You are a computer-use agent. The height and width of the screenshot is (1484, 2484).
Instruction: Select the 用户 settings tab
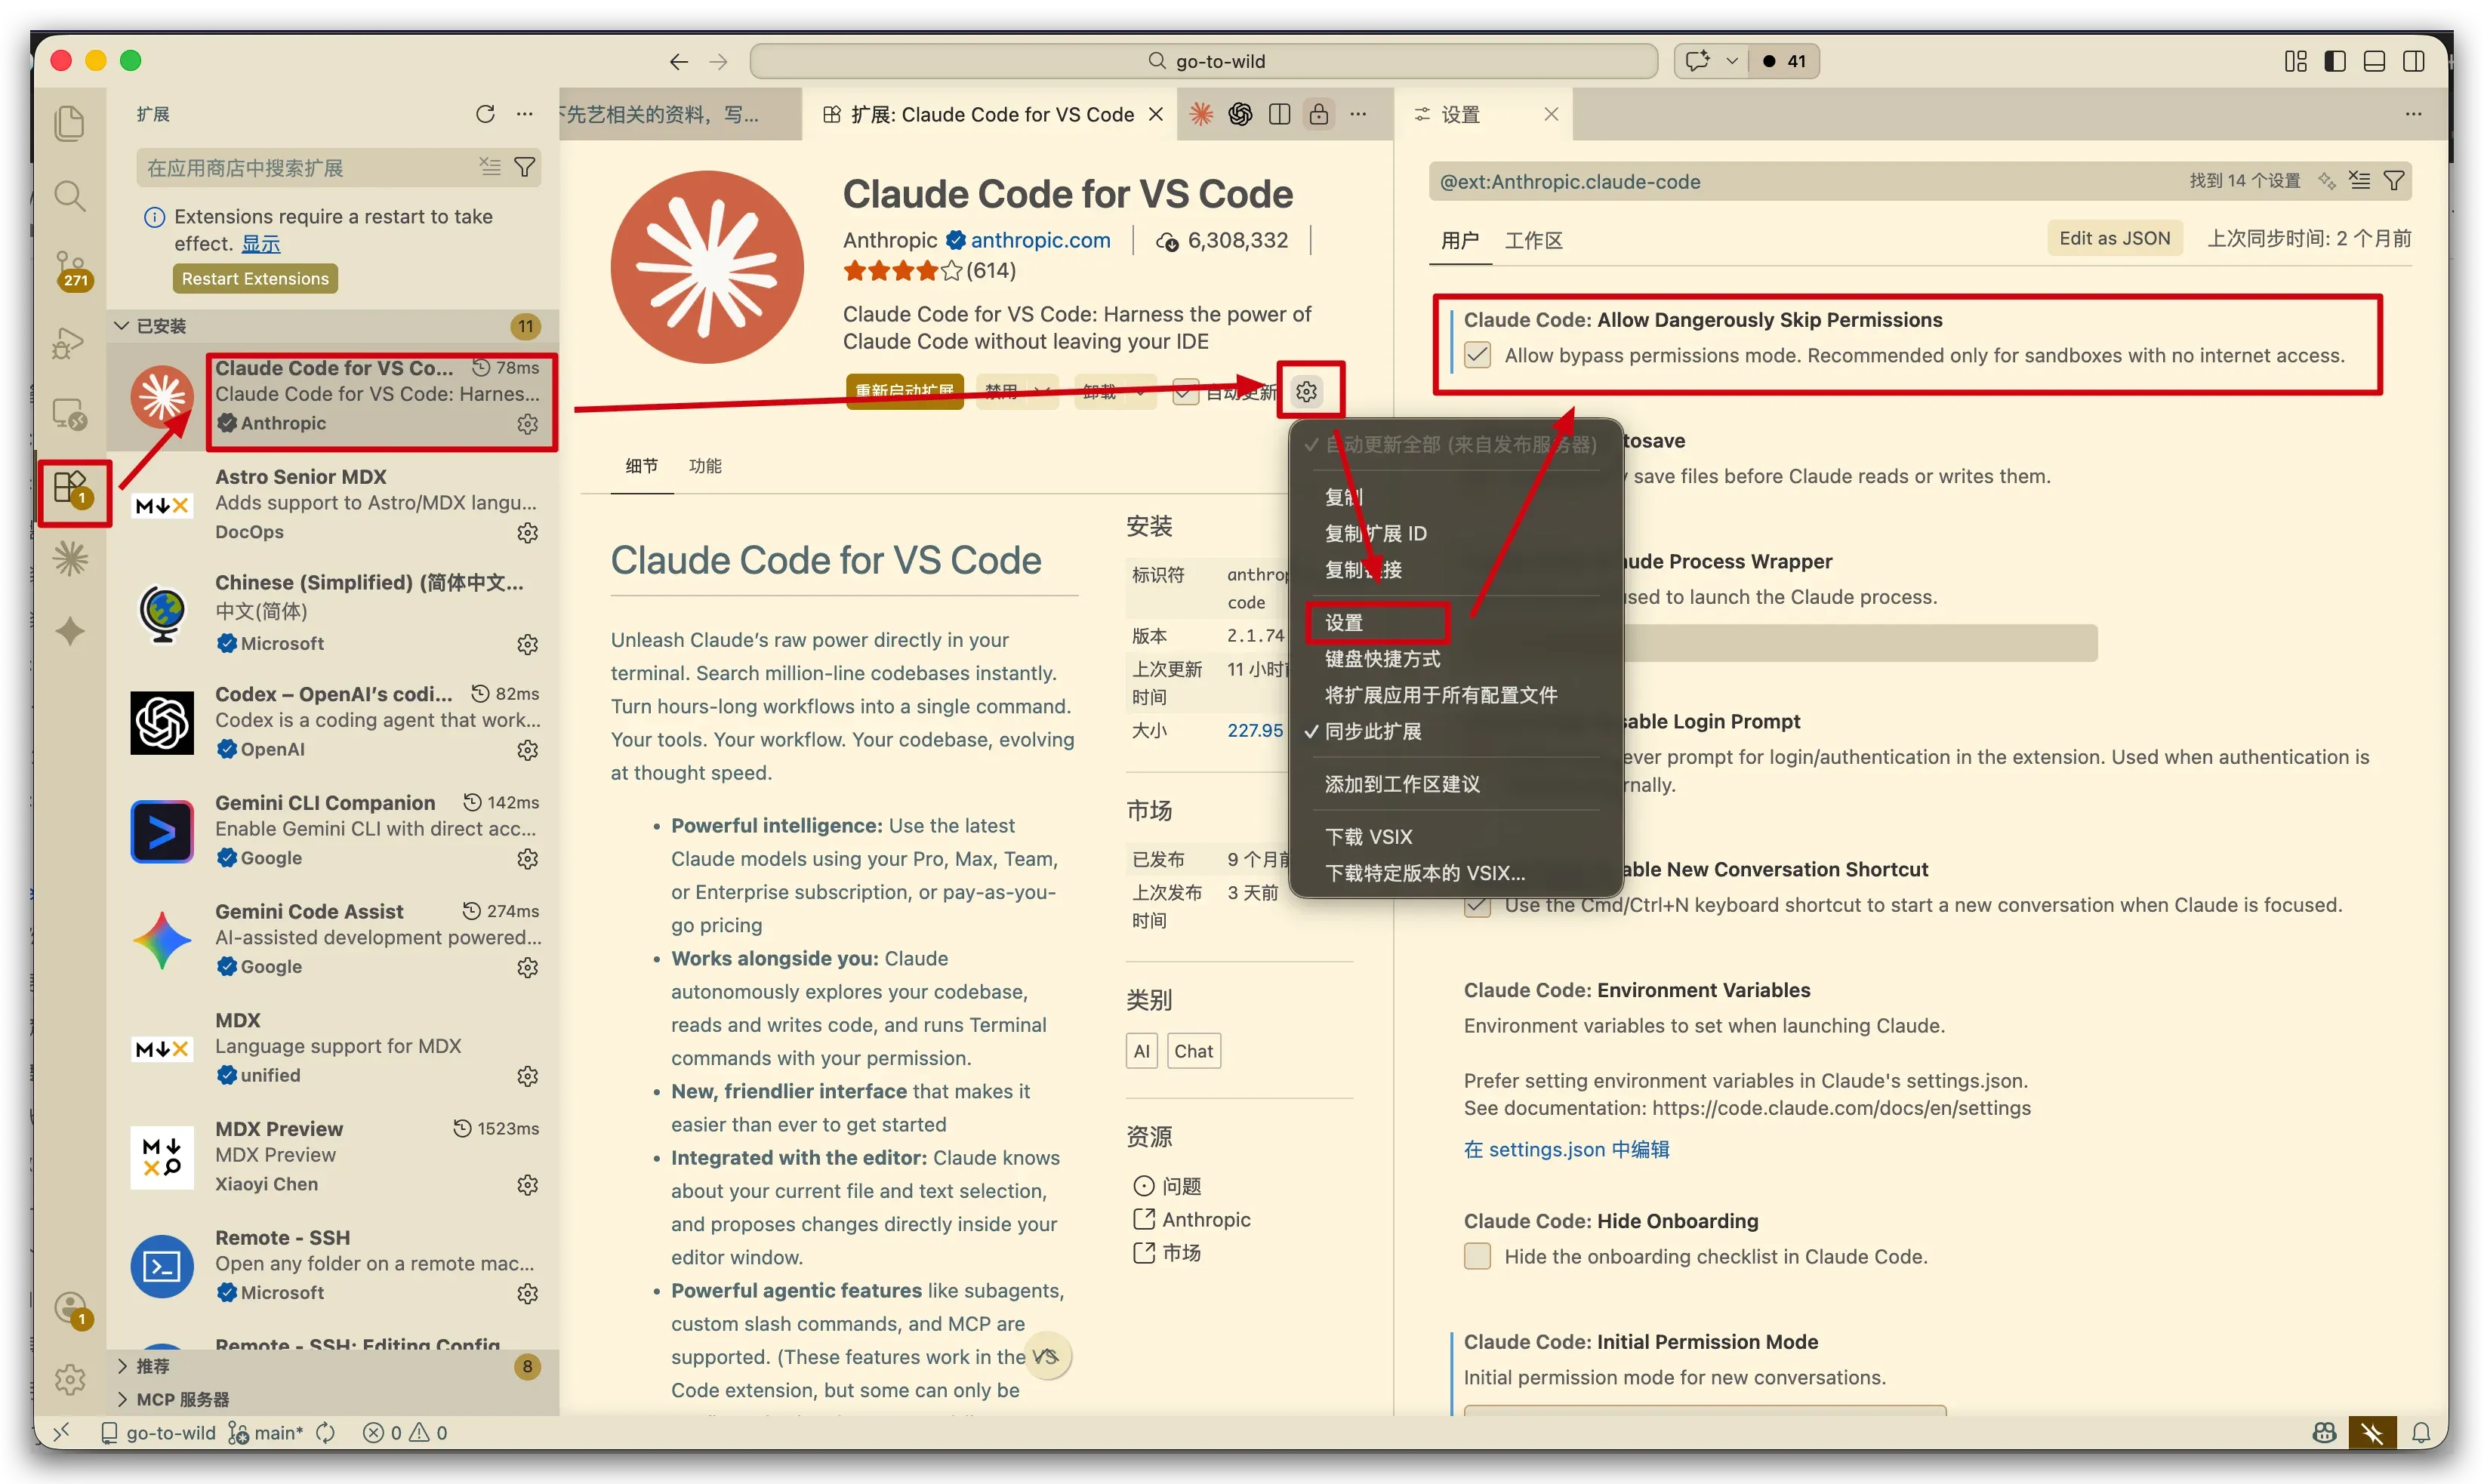point(1460,240)
